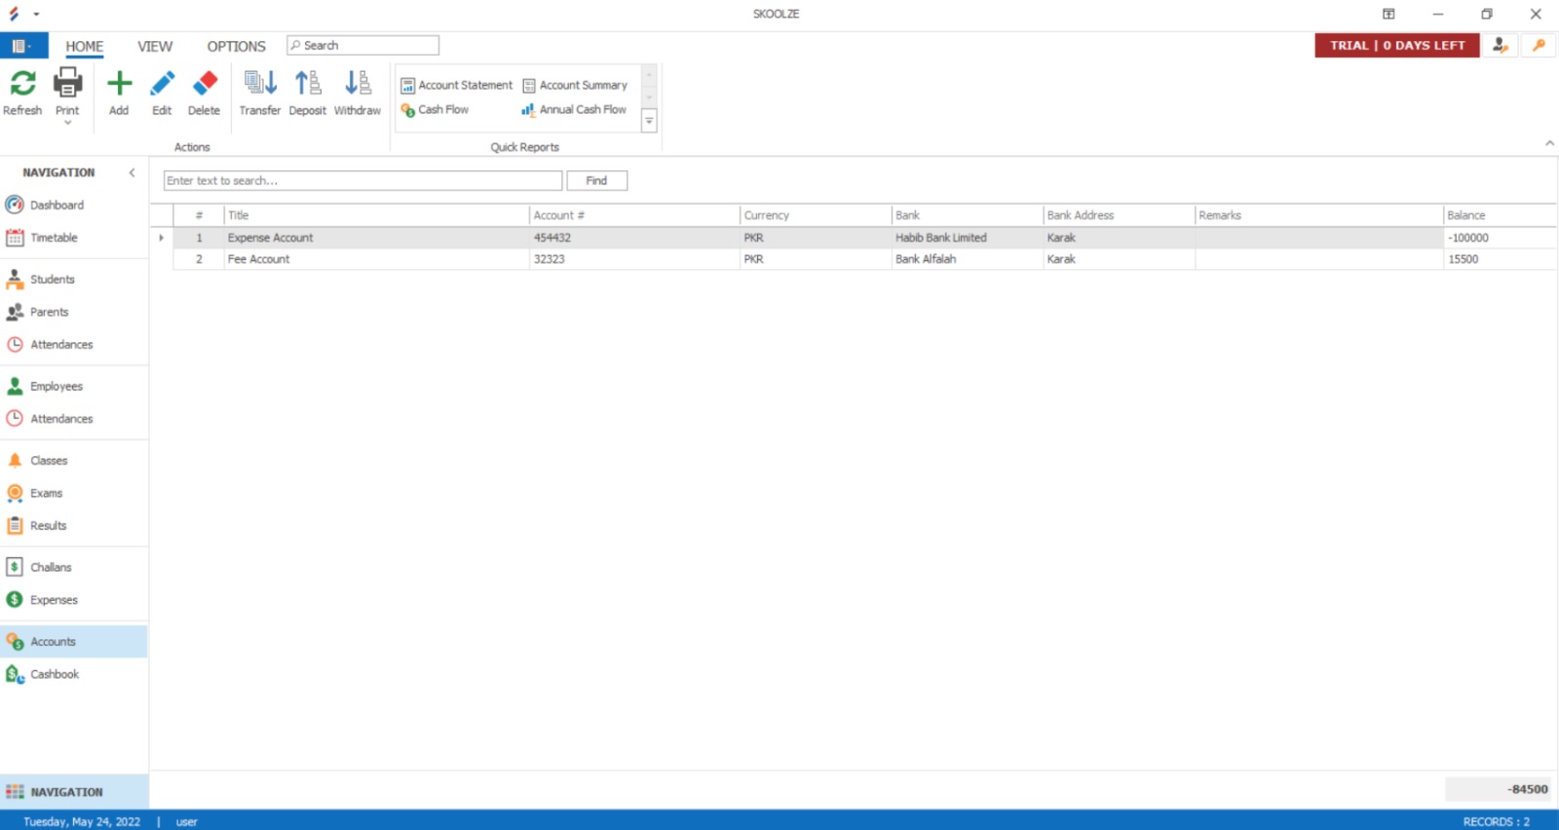Switch to the OPTIONS tab

tap(236, 47)
